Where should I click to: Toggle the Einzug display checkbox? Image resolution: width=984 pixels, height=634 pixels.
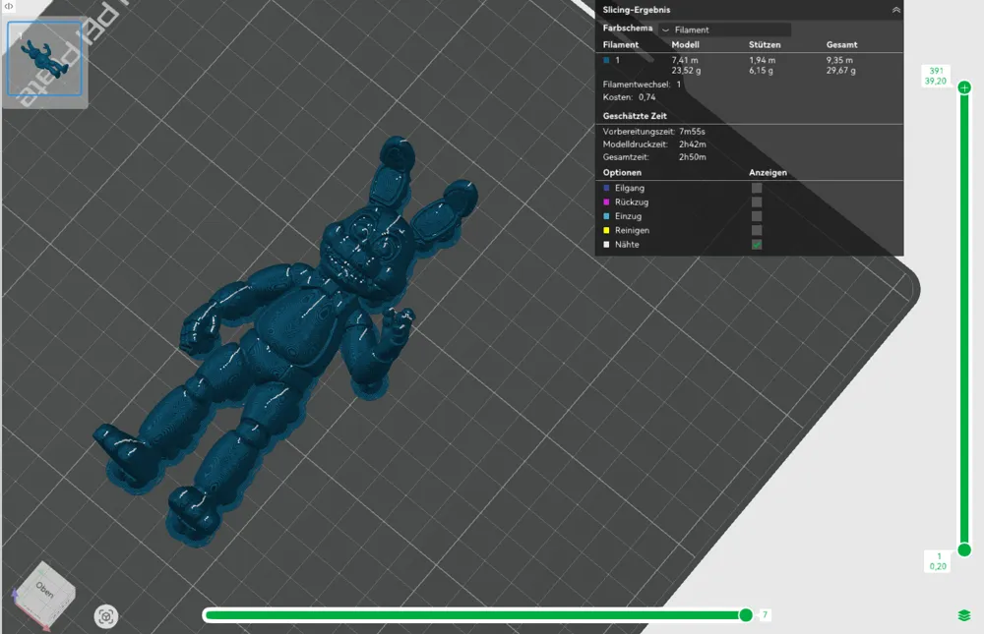757,216
